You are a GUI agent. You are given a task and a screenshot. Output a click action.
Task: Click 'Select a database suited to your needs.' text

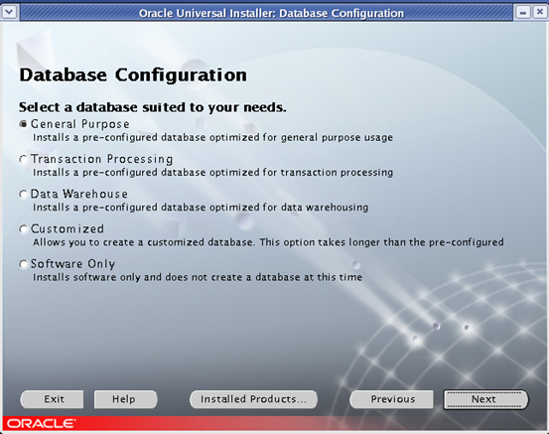point(153,107)
